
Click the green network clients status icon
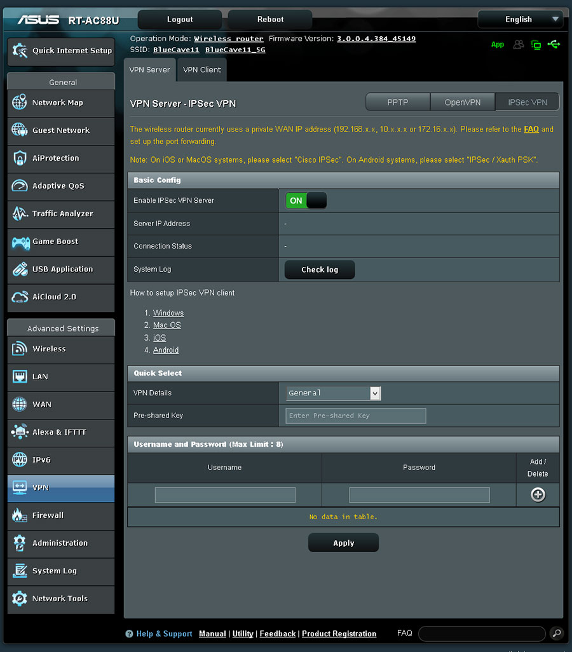pyautogui.click(x=536, y=45)
